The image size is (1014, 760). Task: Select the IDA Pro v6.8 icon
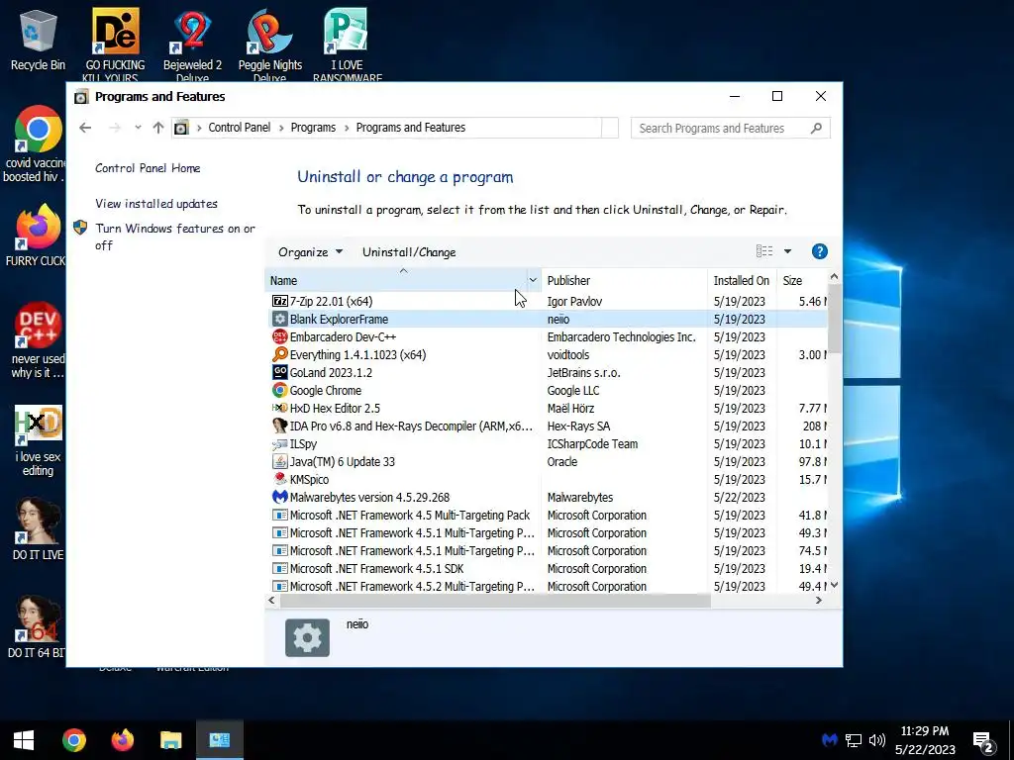pos(279,426)
